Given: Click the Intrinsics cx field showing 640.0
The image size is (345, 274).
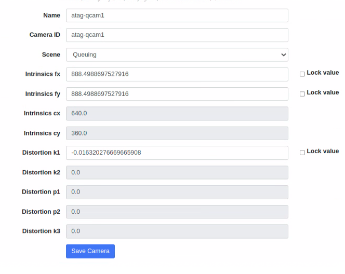Looking at the screenshot, I should pos(177,114).
